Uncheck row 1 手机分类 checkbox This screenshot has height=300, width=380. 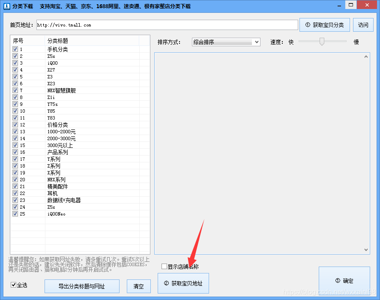[x=15, y=49]
